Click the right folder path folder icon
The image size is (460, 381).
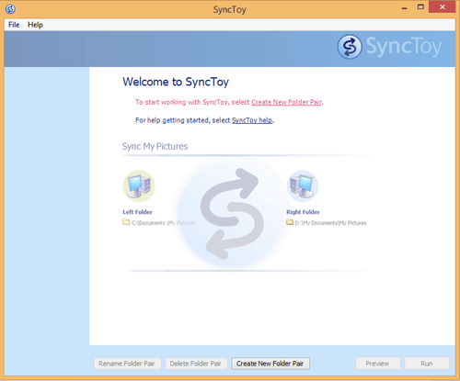tap(290, 222)
